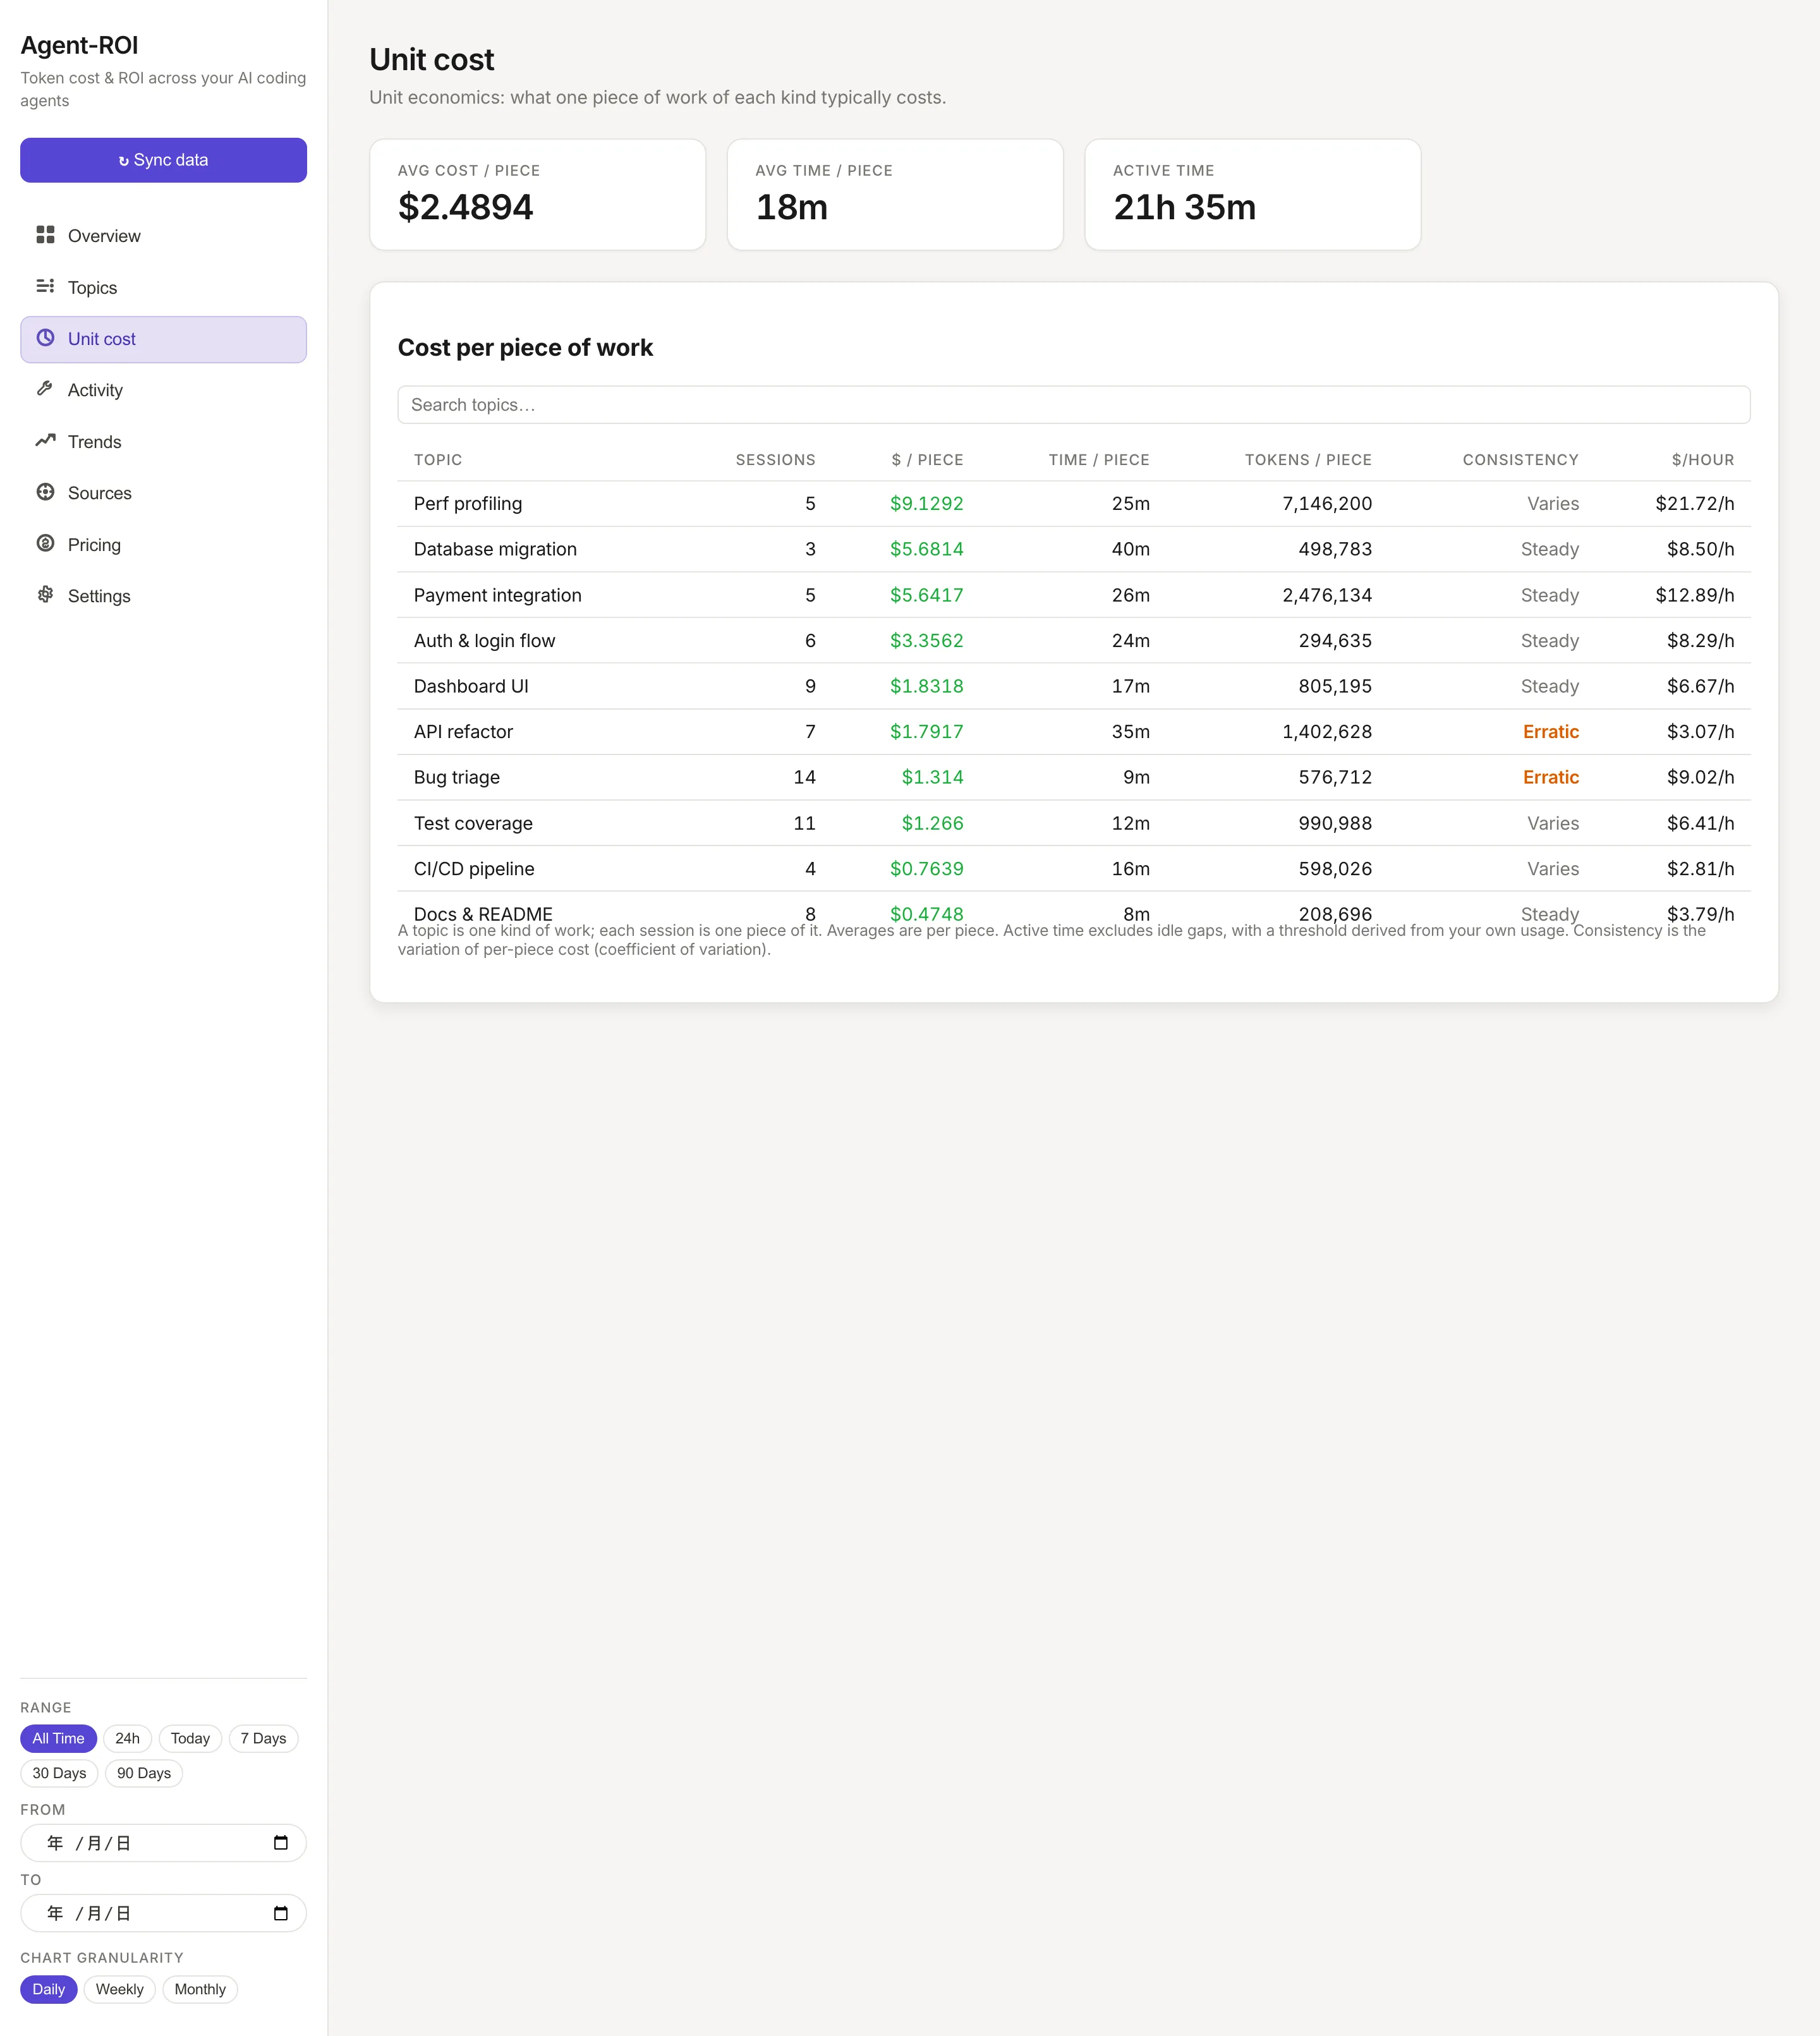The image size is (1820, 2036).
Task: Open the Topics page
Action: pos(163,288)
